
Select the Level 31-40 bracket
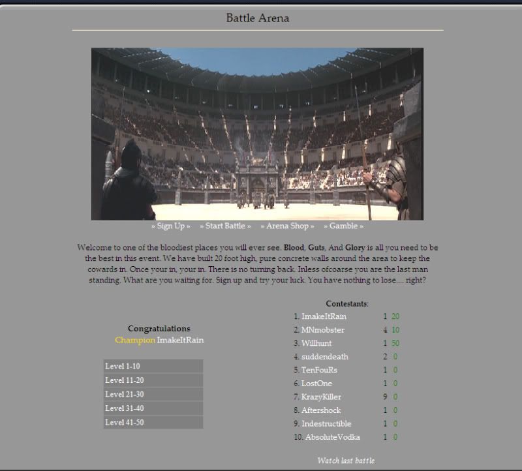click(153, 408)
